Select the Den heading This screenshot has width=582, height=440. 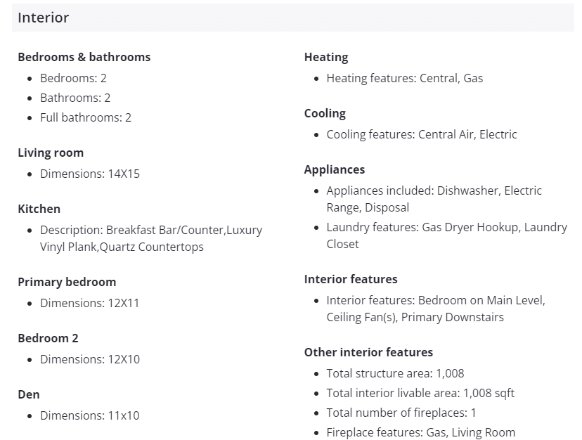click(x=29, y=394)
